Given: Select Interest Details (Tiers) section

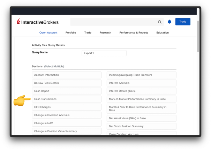Looking at the screenshot, I should pos(142,91).
